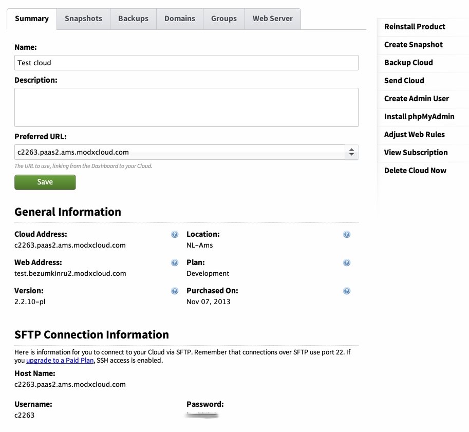The height and width of the screenshot is (432, 469).
Task: Open the Preferred URL dropdown
Action: [x=186, y=152]
